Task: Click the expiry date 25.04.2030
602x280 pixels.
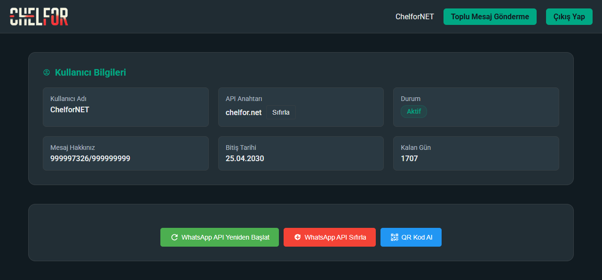Action: 245,158
